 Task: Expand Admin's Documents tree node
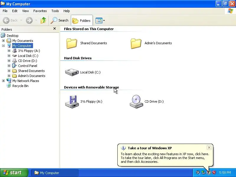click(9, 76)
